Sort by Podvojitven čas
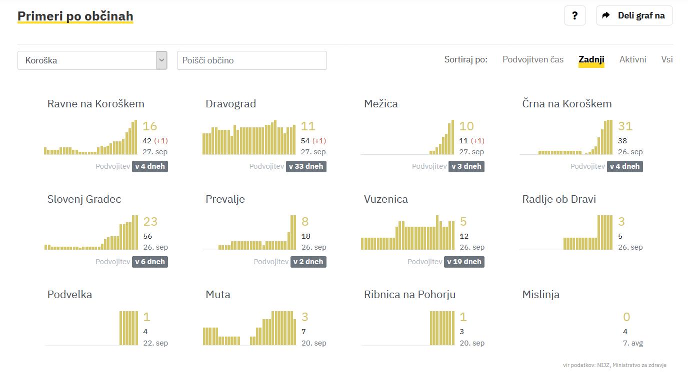Image resolution: width=688 pixels, height=378 pixels. tap(533, 59)
